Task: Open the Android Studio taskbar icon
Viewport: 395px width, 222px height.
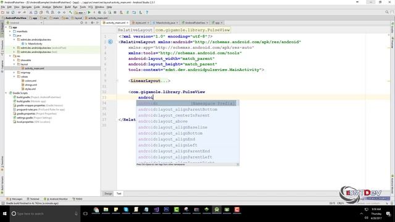Action: (x=217, y=210)
